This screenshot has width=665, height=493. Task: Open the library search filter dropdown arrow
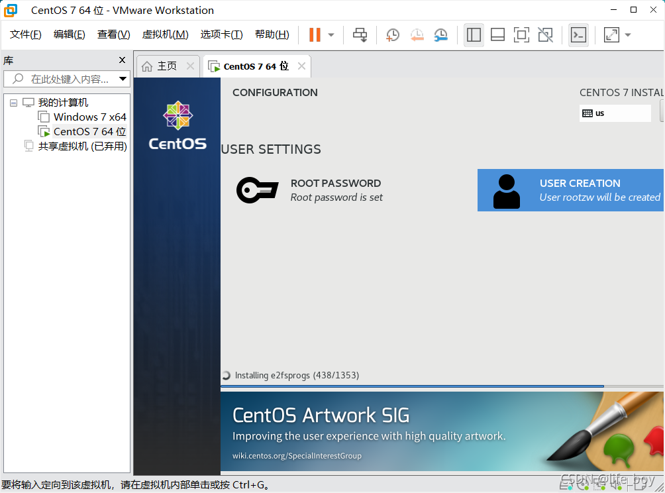point(123,79)
